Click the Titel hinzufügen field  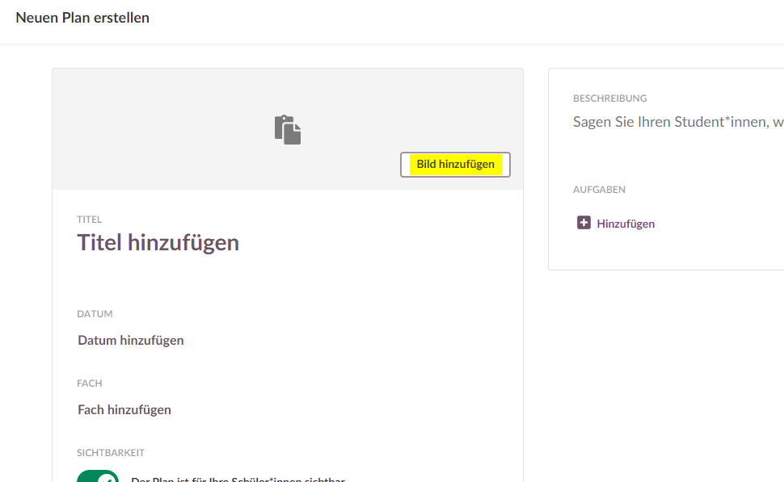click(158, 242)
